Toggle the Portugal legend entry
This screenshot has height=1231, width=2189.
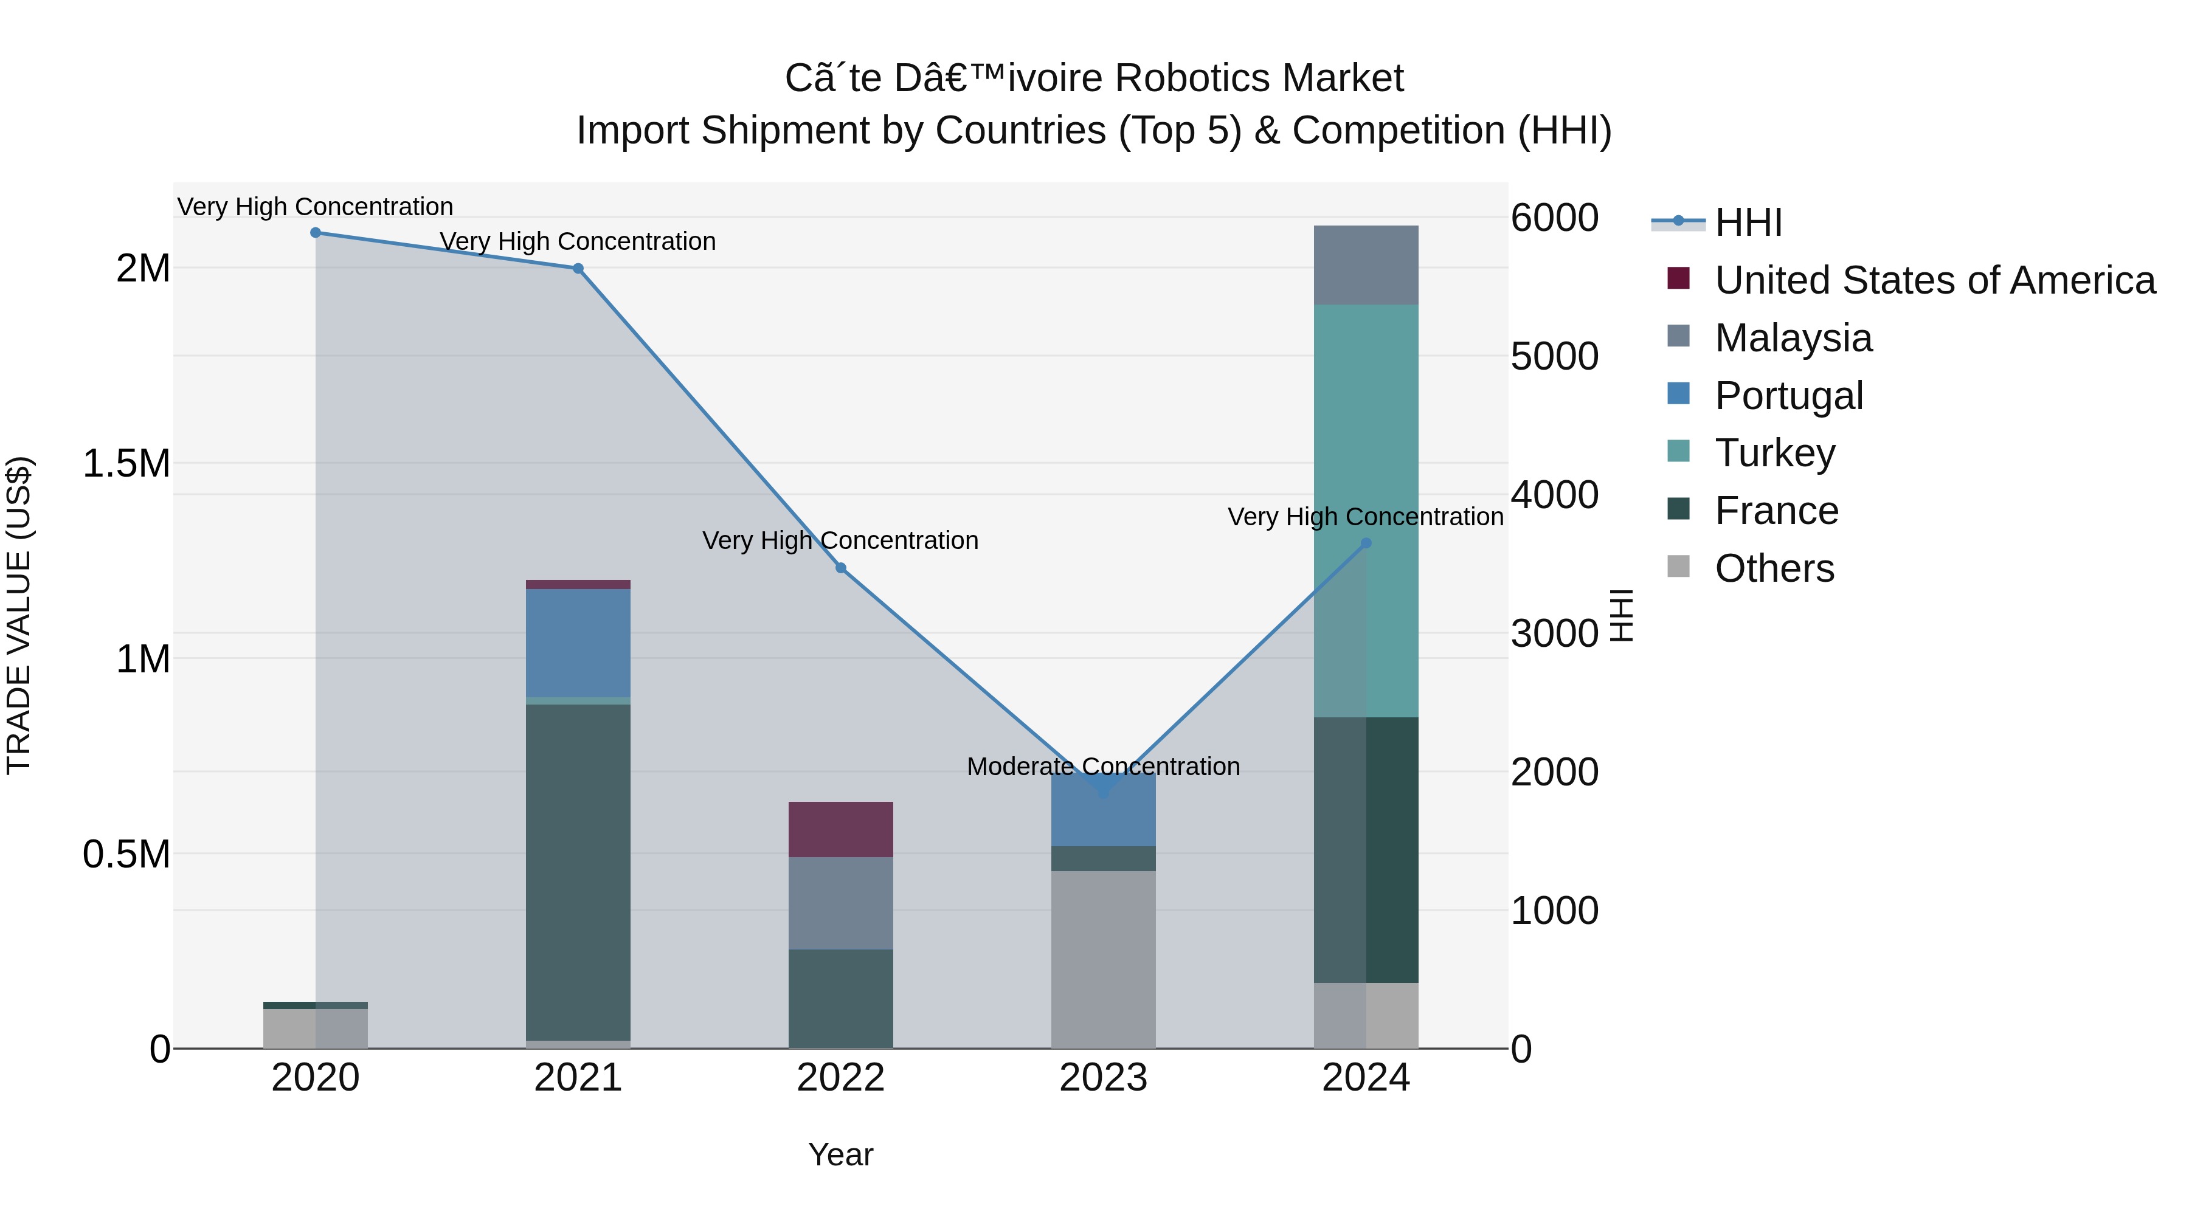[1765, 396]
